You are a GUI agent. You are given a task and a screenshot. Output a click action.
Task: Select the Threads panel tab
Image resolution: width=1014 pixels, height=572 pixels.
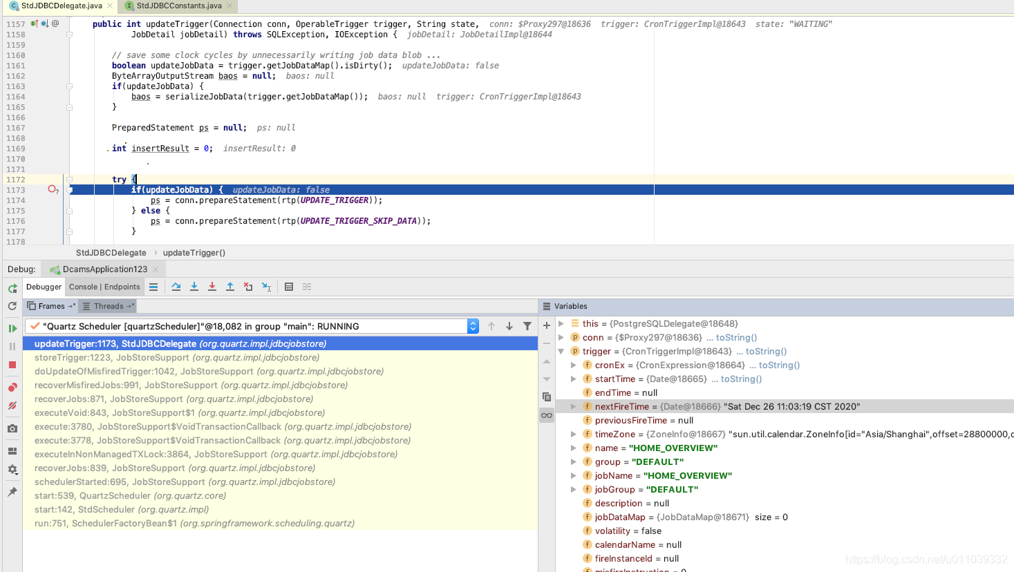[107, 306]
